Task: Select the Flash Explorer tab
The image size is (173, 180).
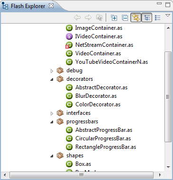Action: 28,6
